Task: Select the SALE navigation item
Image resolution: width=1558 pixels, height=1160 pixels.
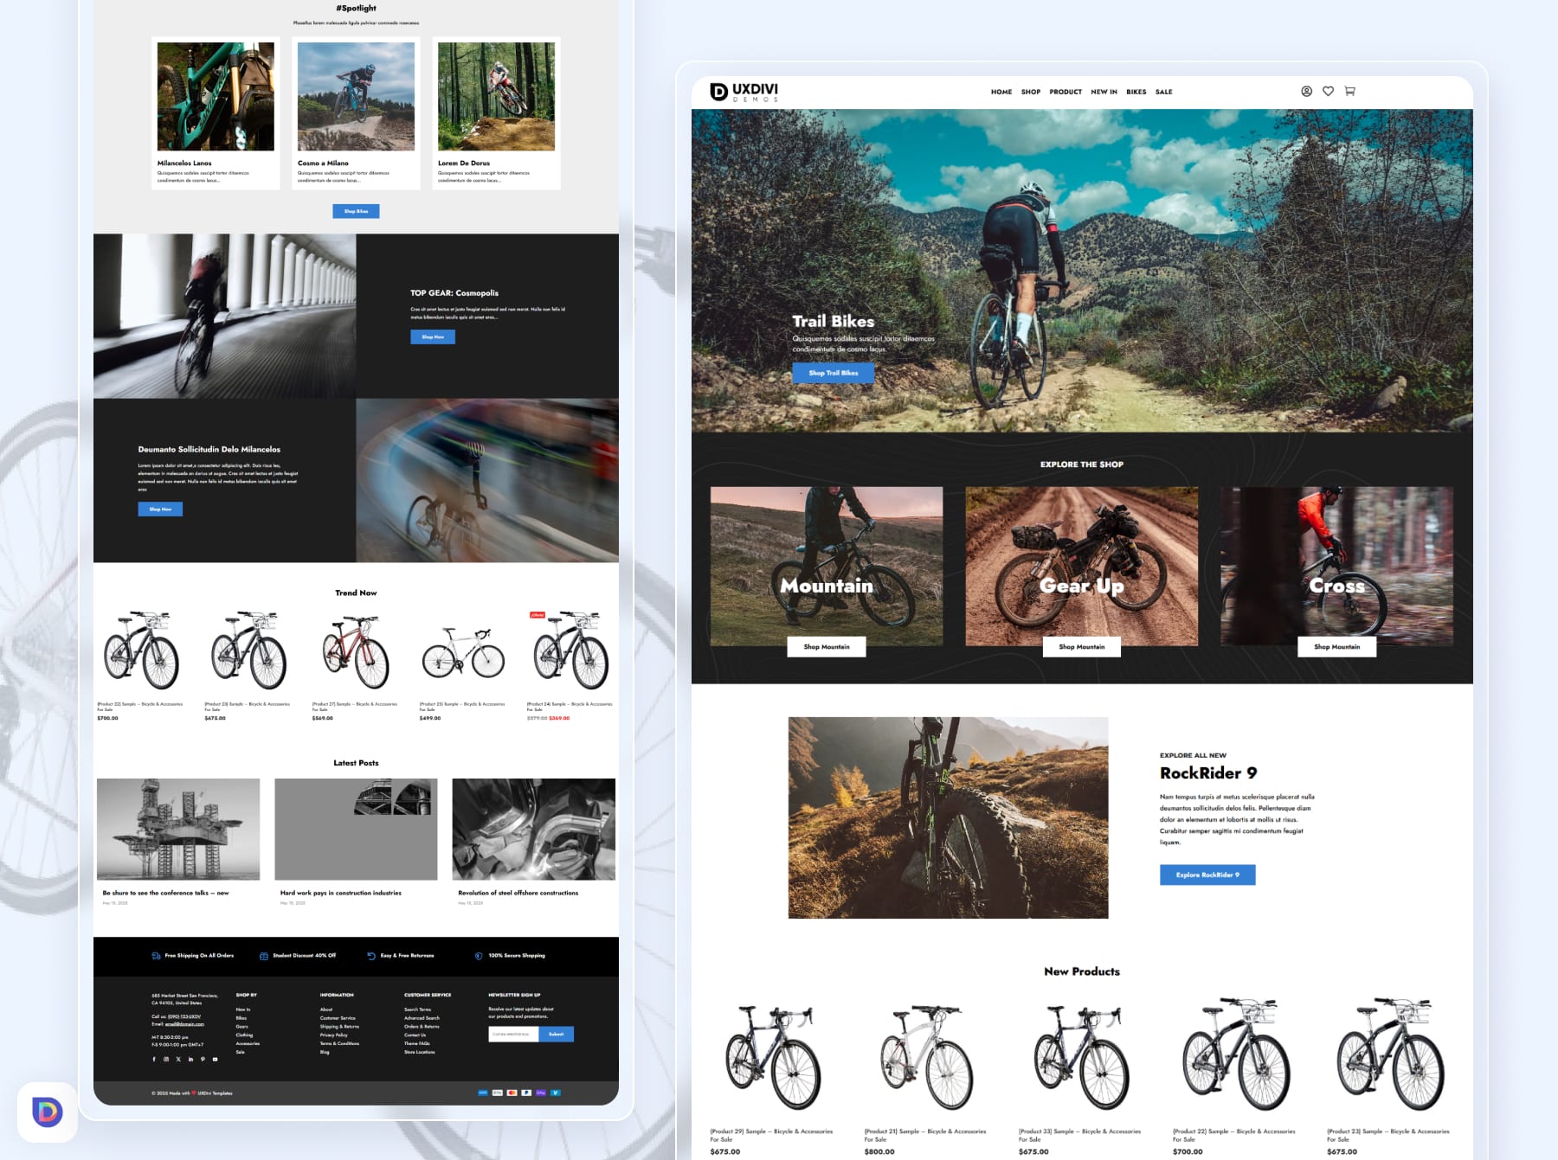Action: pyautogui.click(x=1163, y=92)
